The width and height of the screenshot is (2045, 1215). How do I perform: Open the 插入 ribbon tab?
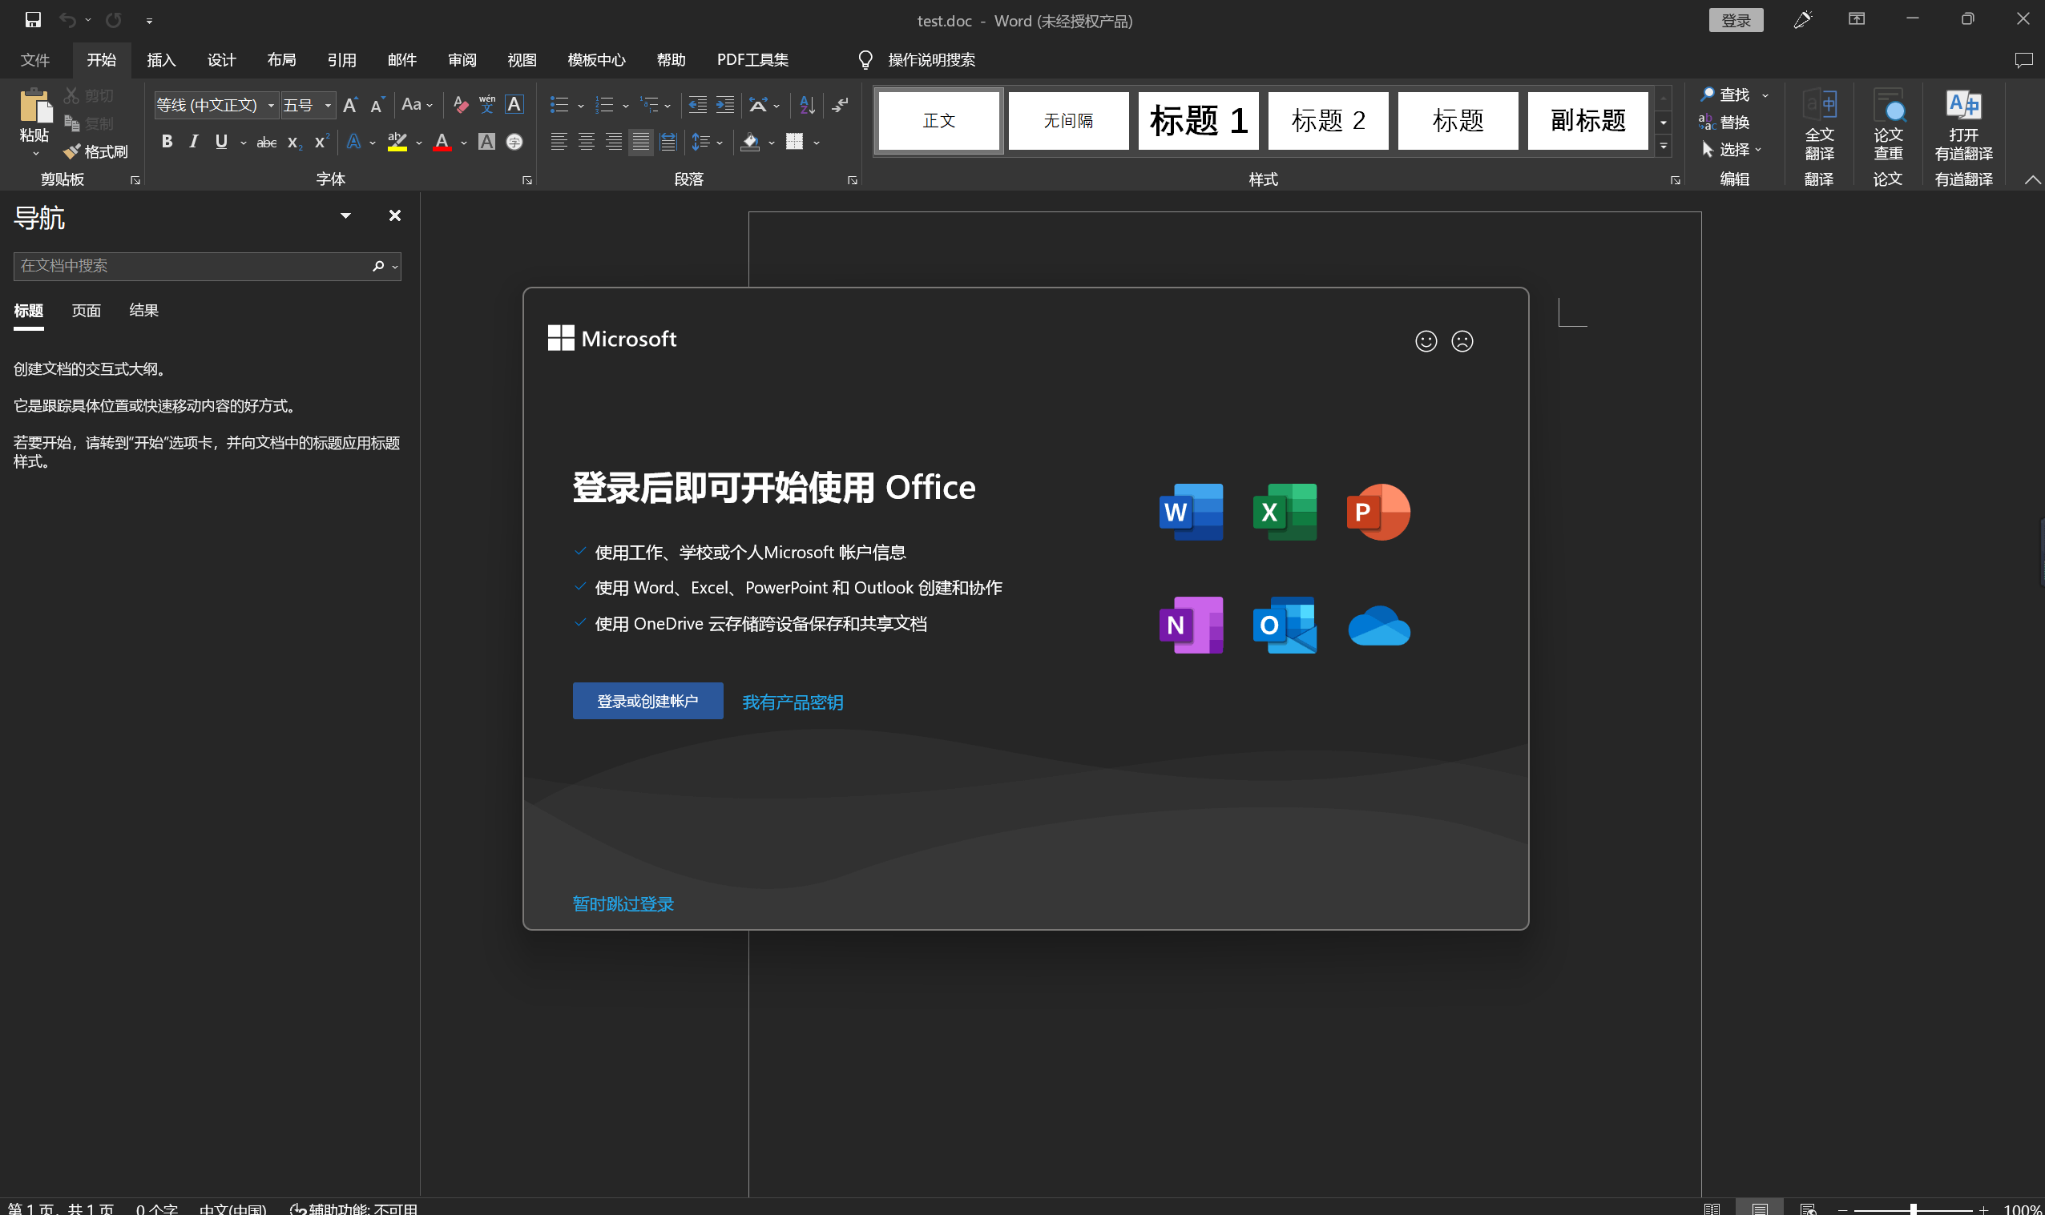pos(161,60)
